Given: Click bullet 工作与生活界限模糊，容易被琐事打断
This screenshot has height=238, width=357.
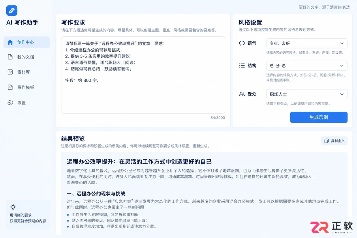Looking at the screenshot, I should [106, 215].
